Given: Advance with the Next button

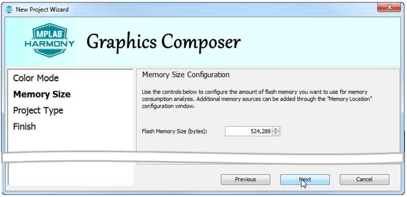Looking at the screenshot, I should [304, 179].
